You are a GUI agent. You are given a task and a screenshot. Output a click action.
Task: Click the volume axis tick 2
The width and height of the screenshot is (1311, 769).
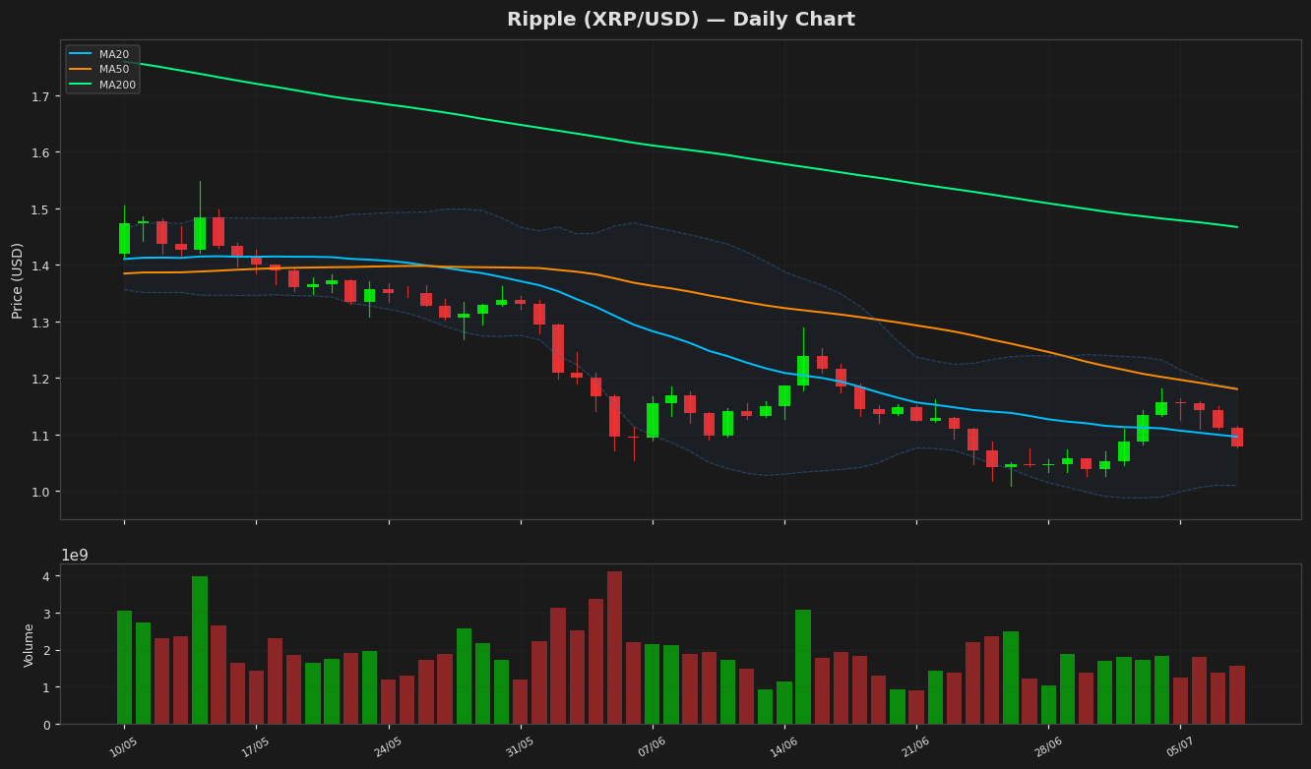[47, 650]
